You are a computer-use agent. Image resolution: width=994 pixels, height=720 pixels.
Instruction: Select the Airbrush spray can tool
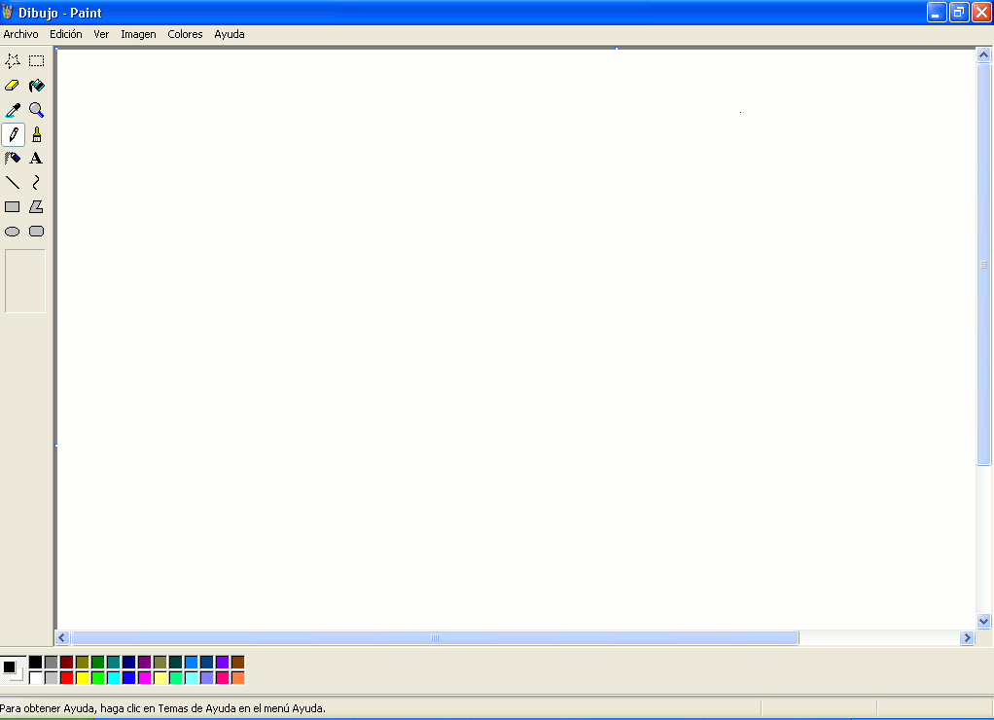(x=13, y=158)
